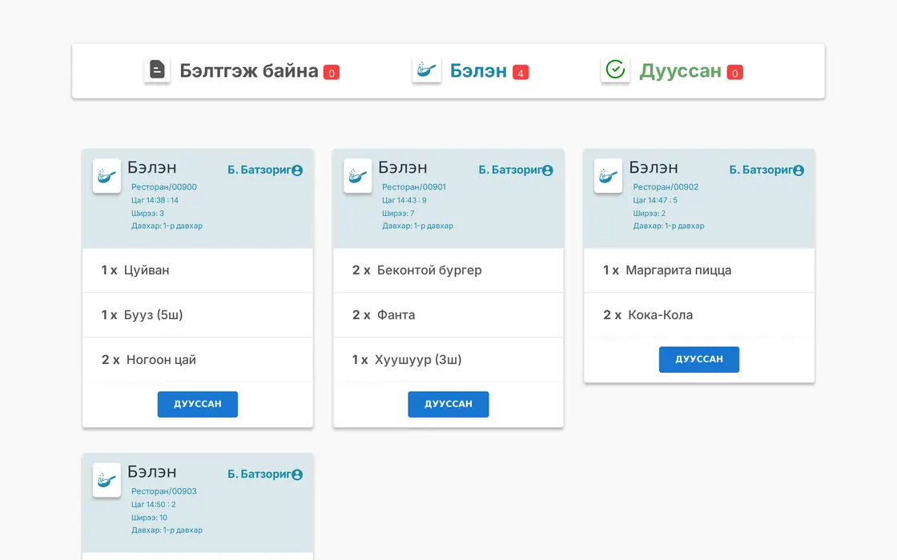Click the user avatar icon on order 00901
The height and width of the screenshot is (560, 897).
point(548,170)
